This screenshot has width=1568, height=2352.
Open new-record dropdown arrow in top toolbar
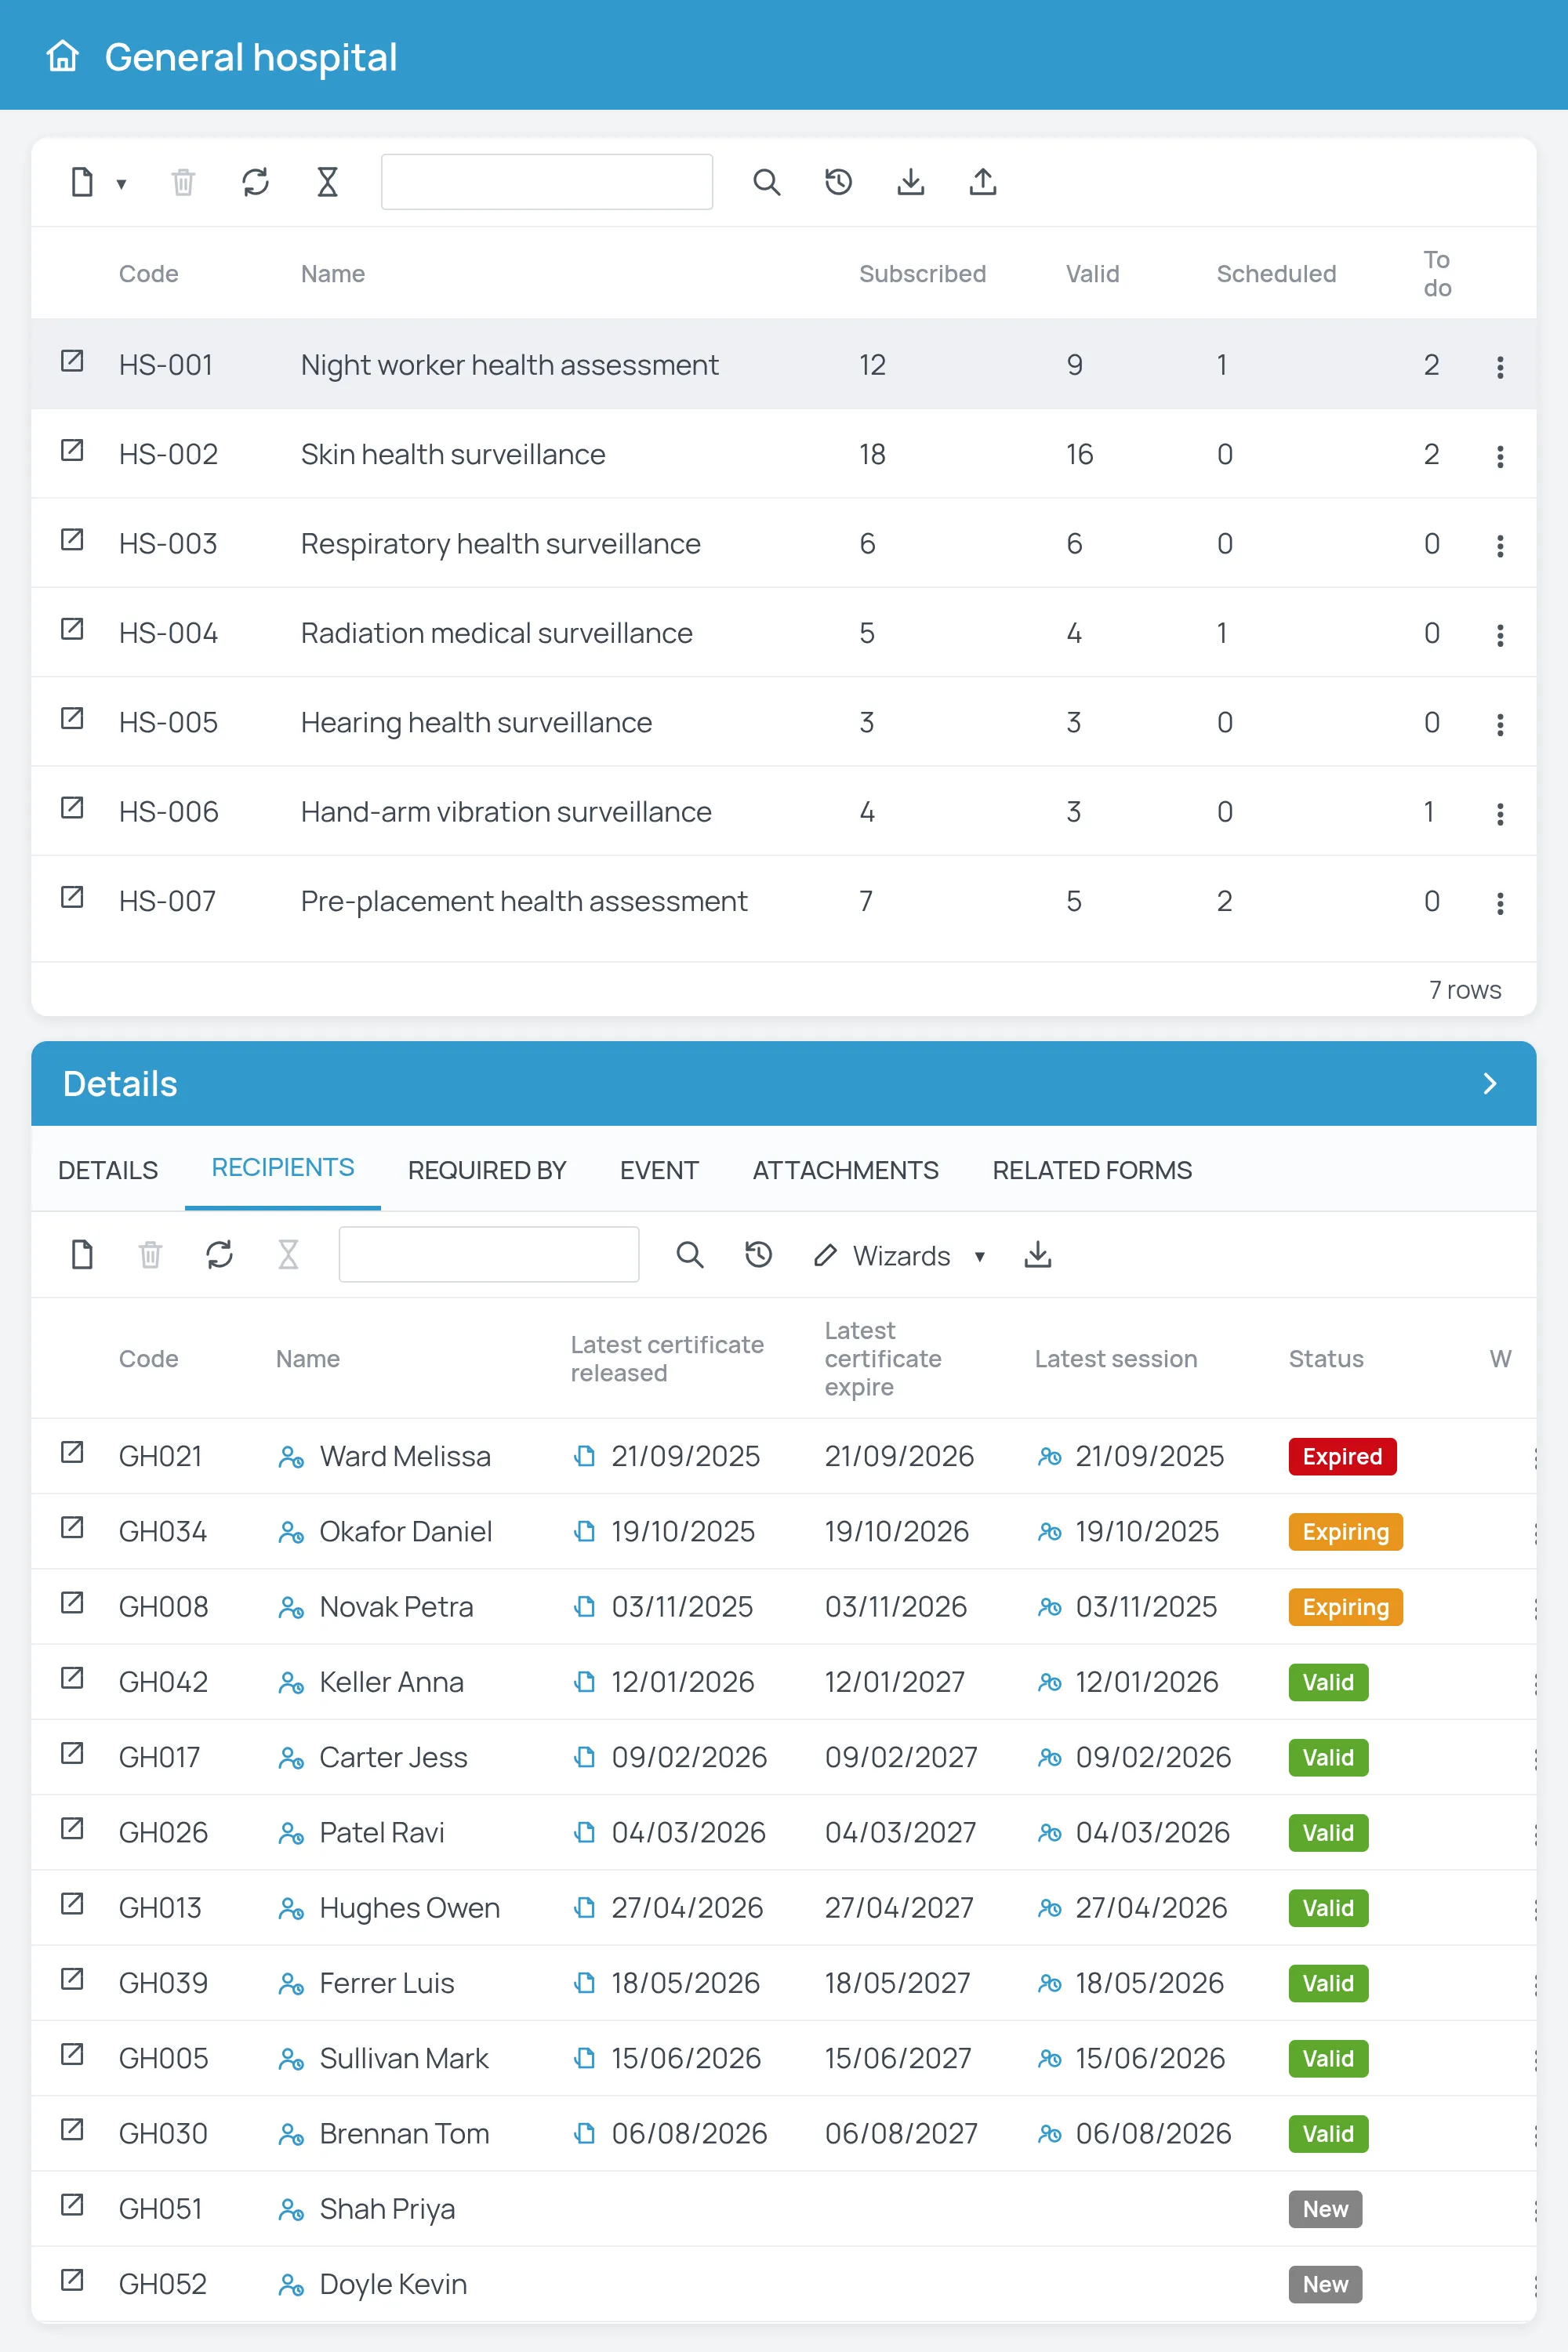tap(121, 184)
